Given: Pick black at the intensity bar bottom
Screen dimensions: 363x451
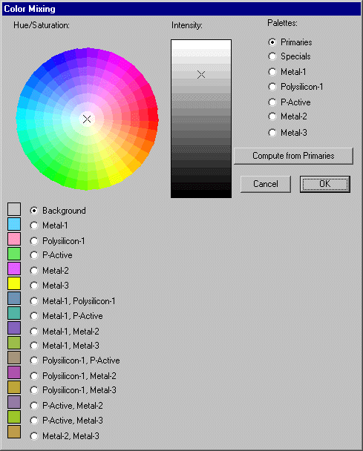Looking at the screenshot, I should [x=201, y=194].
